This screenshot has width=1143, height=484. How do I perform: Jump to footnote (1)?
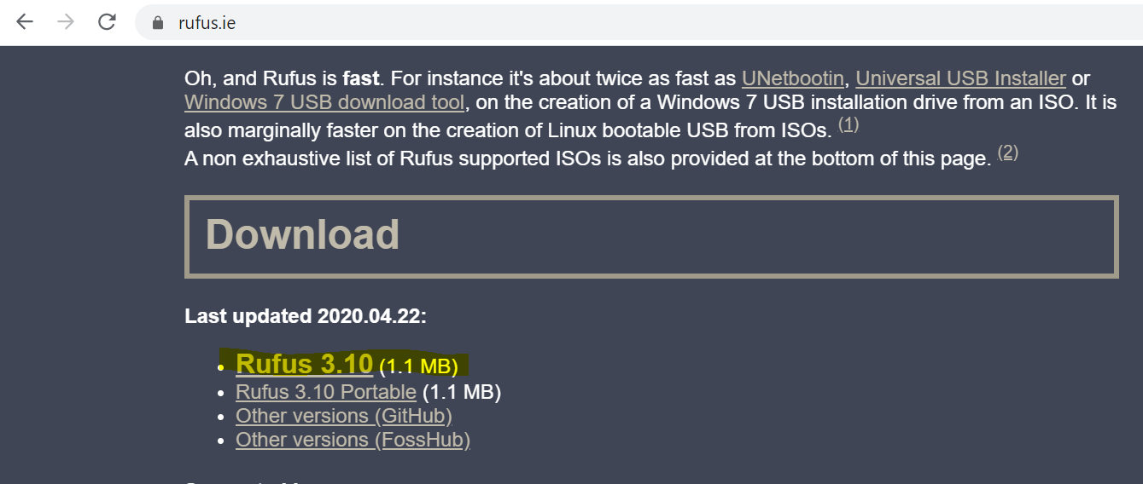click(x=849, y=125)
